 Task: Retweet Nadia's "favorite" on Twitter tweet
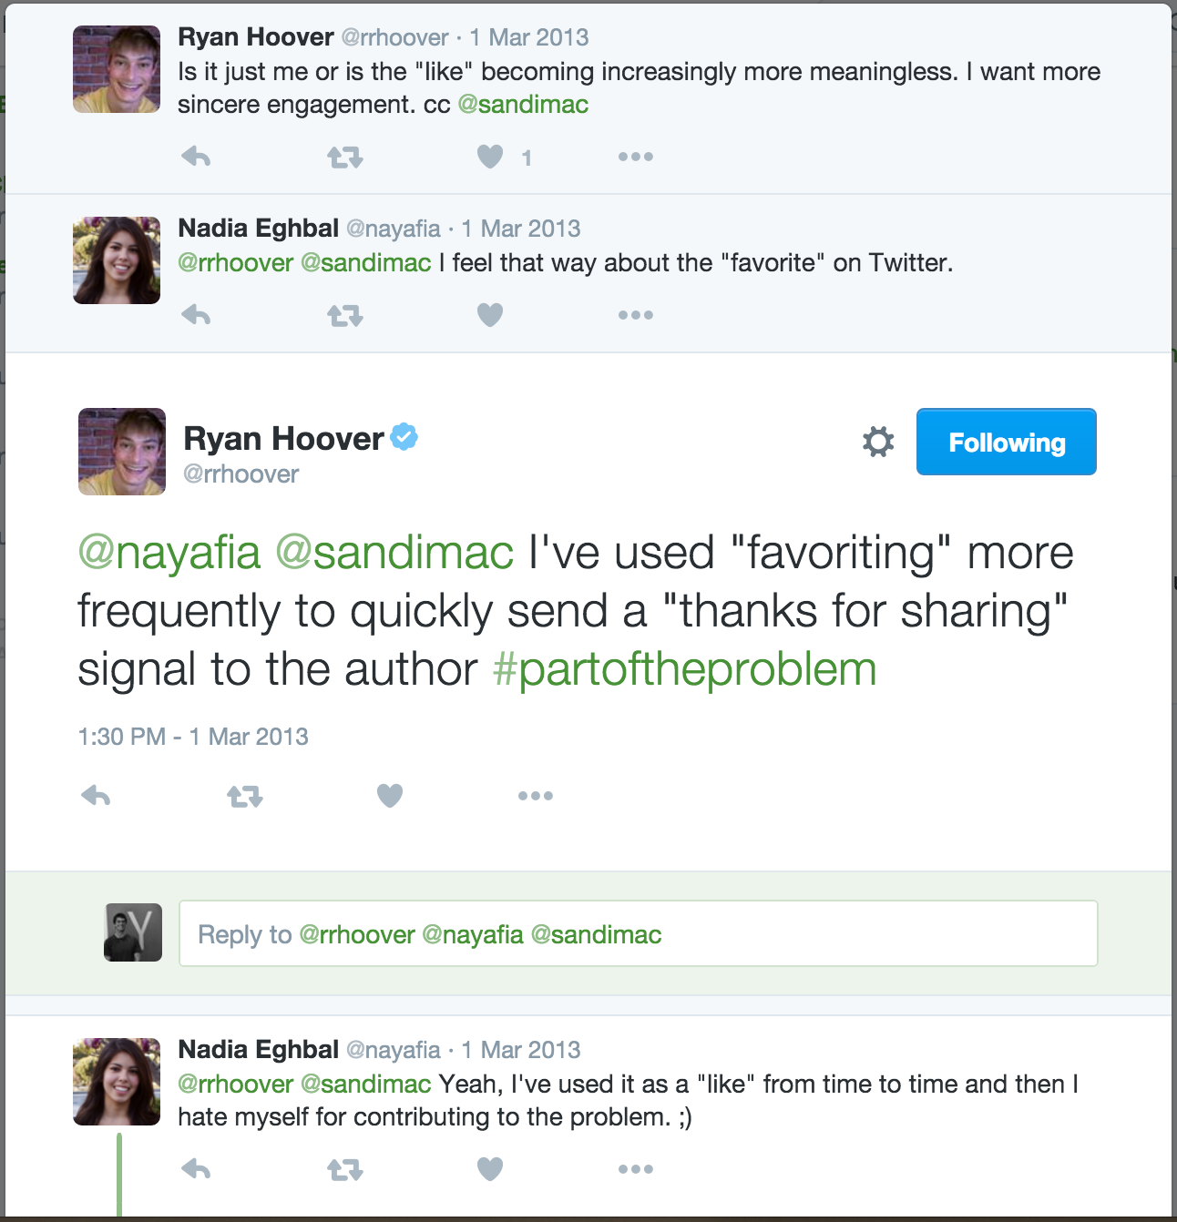345,316
